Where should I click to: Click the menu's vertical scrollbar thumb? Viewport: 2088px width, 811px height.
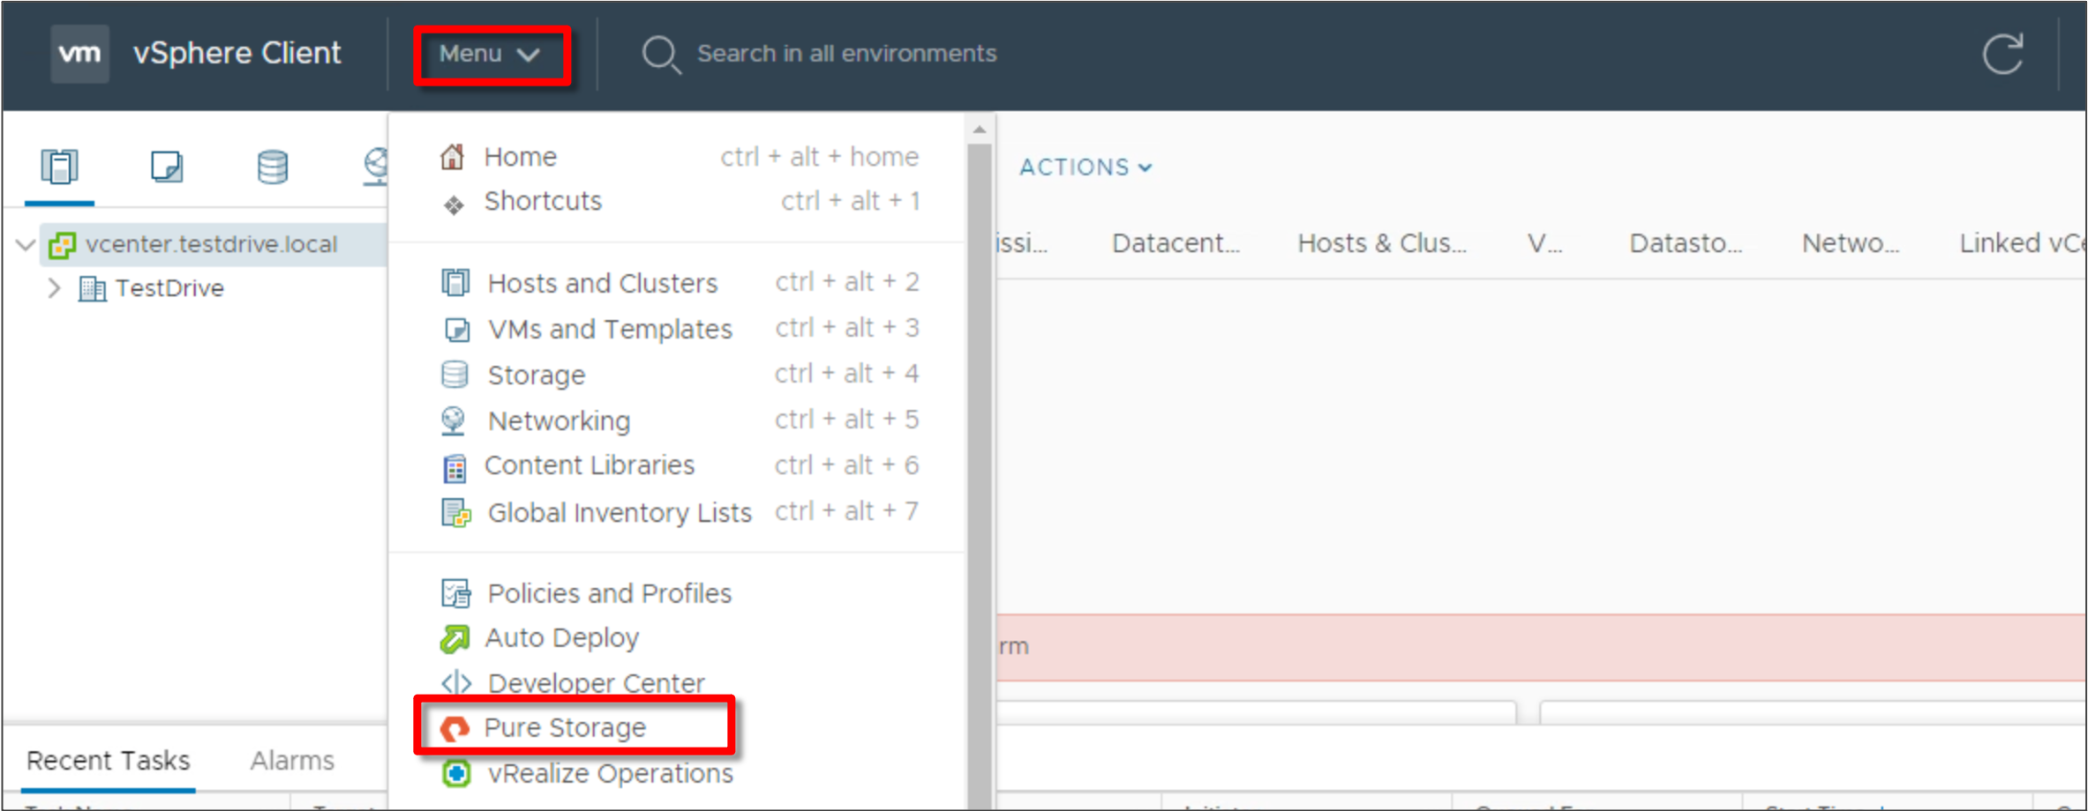[x=980, y=476]
